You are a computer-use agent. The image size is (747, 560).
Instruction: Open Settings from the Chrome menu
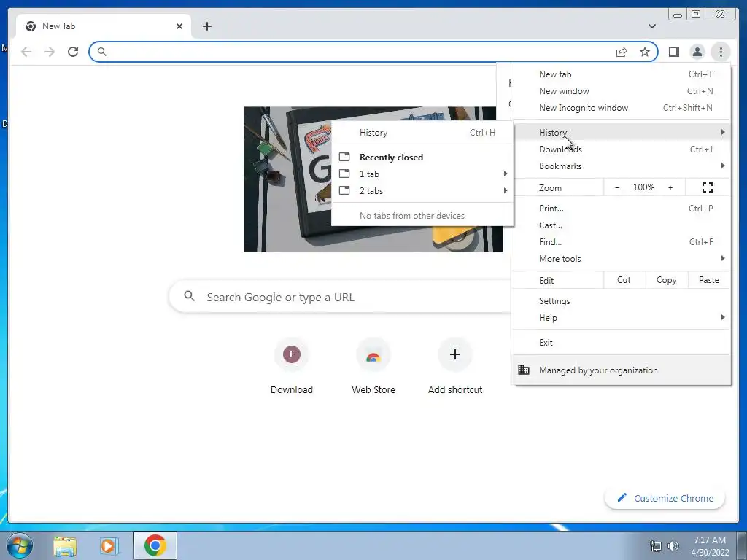click(622, 301)
